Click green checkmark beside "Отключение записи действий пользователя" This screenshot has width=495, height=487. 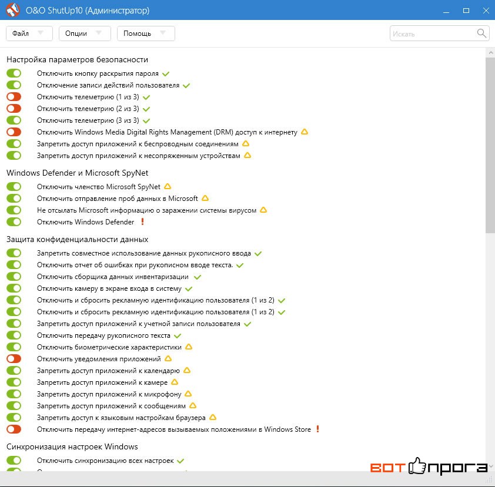pos(186,86)
